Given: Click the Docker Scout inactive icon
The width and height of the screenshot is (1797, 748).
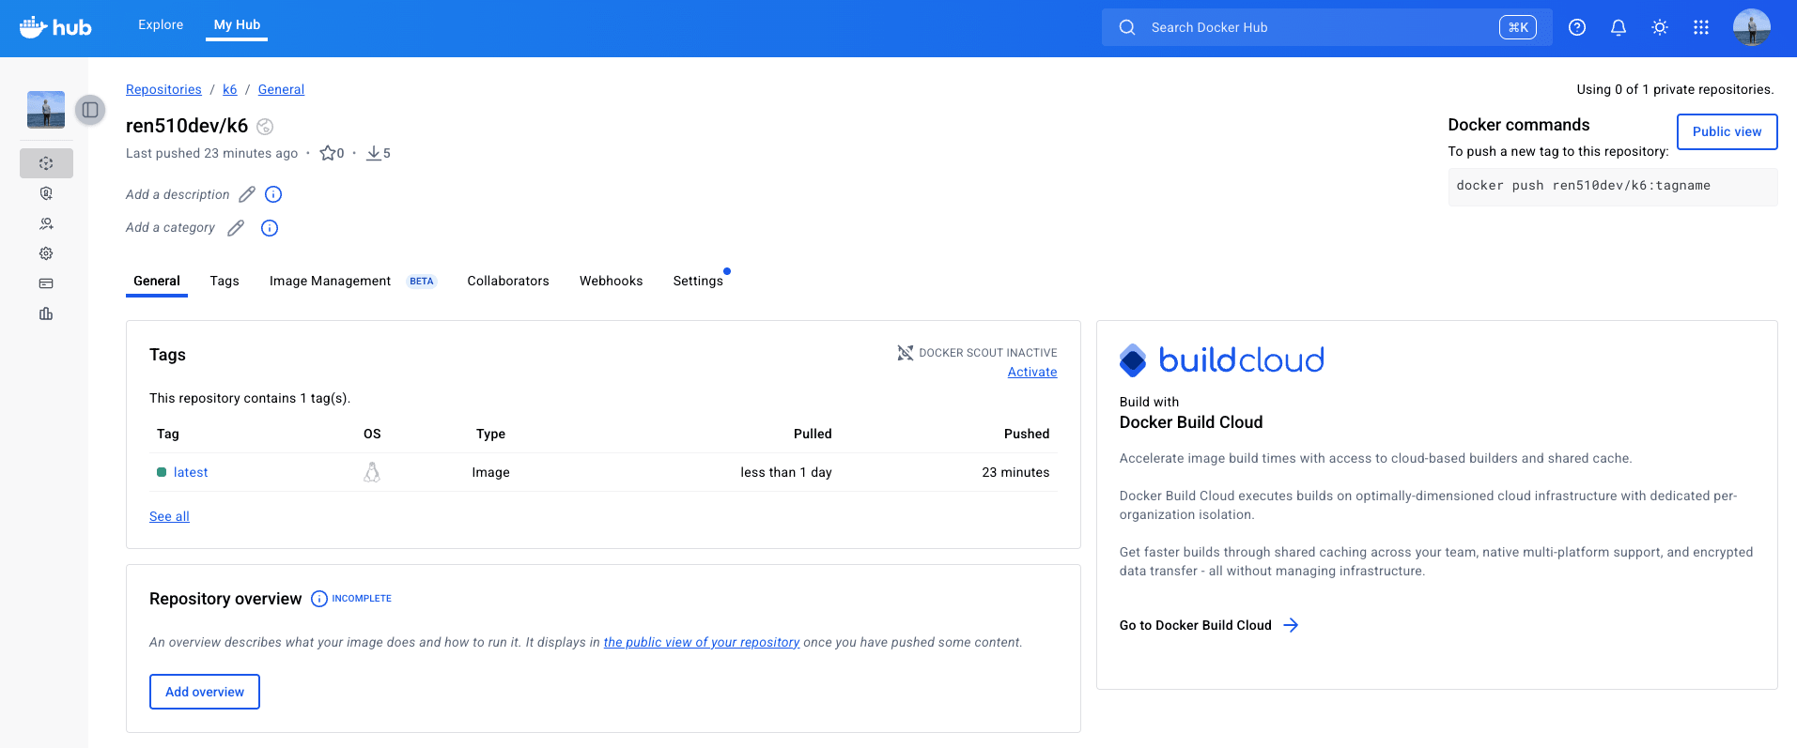Looking at the screenshot, I should coord(906,353).
